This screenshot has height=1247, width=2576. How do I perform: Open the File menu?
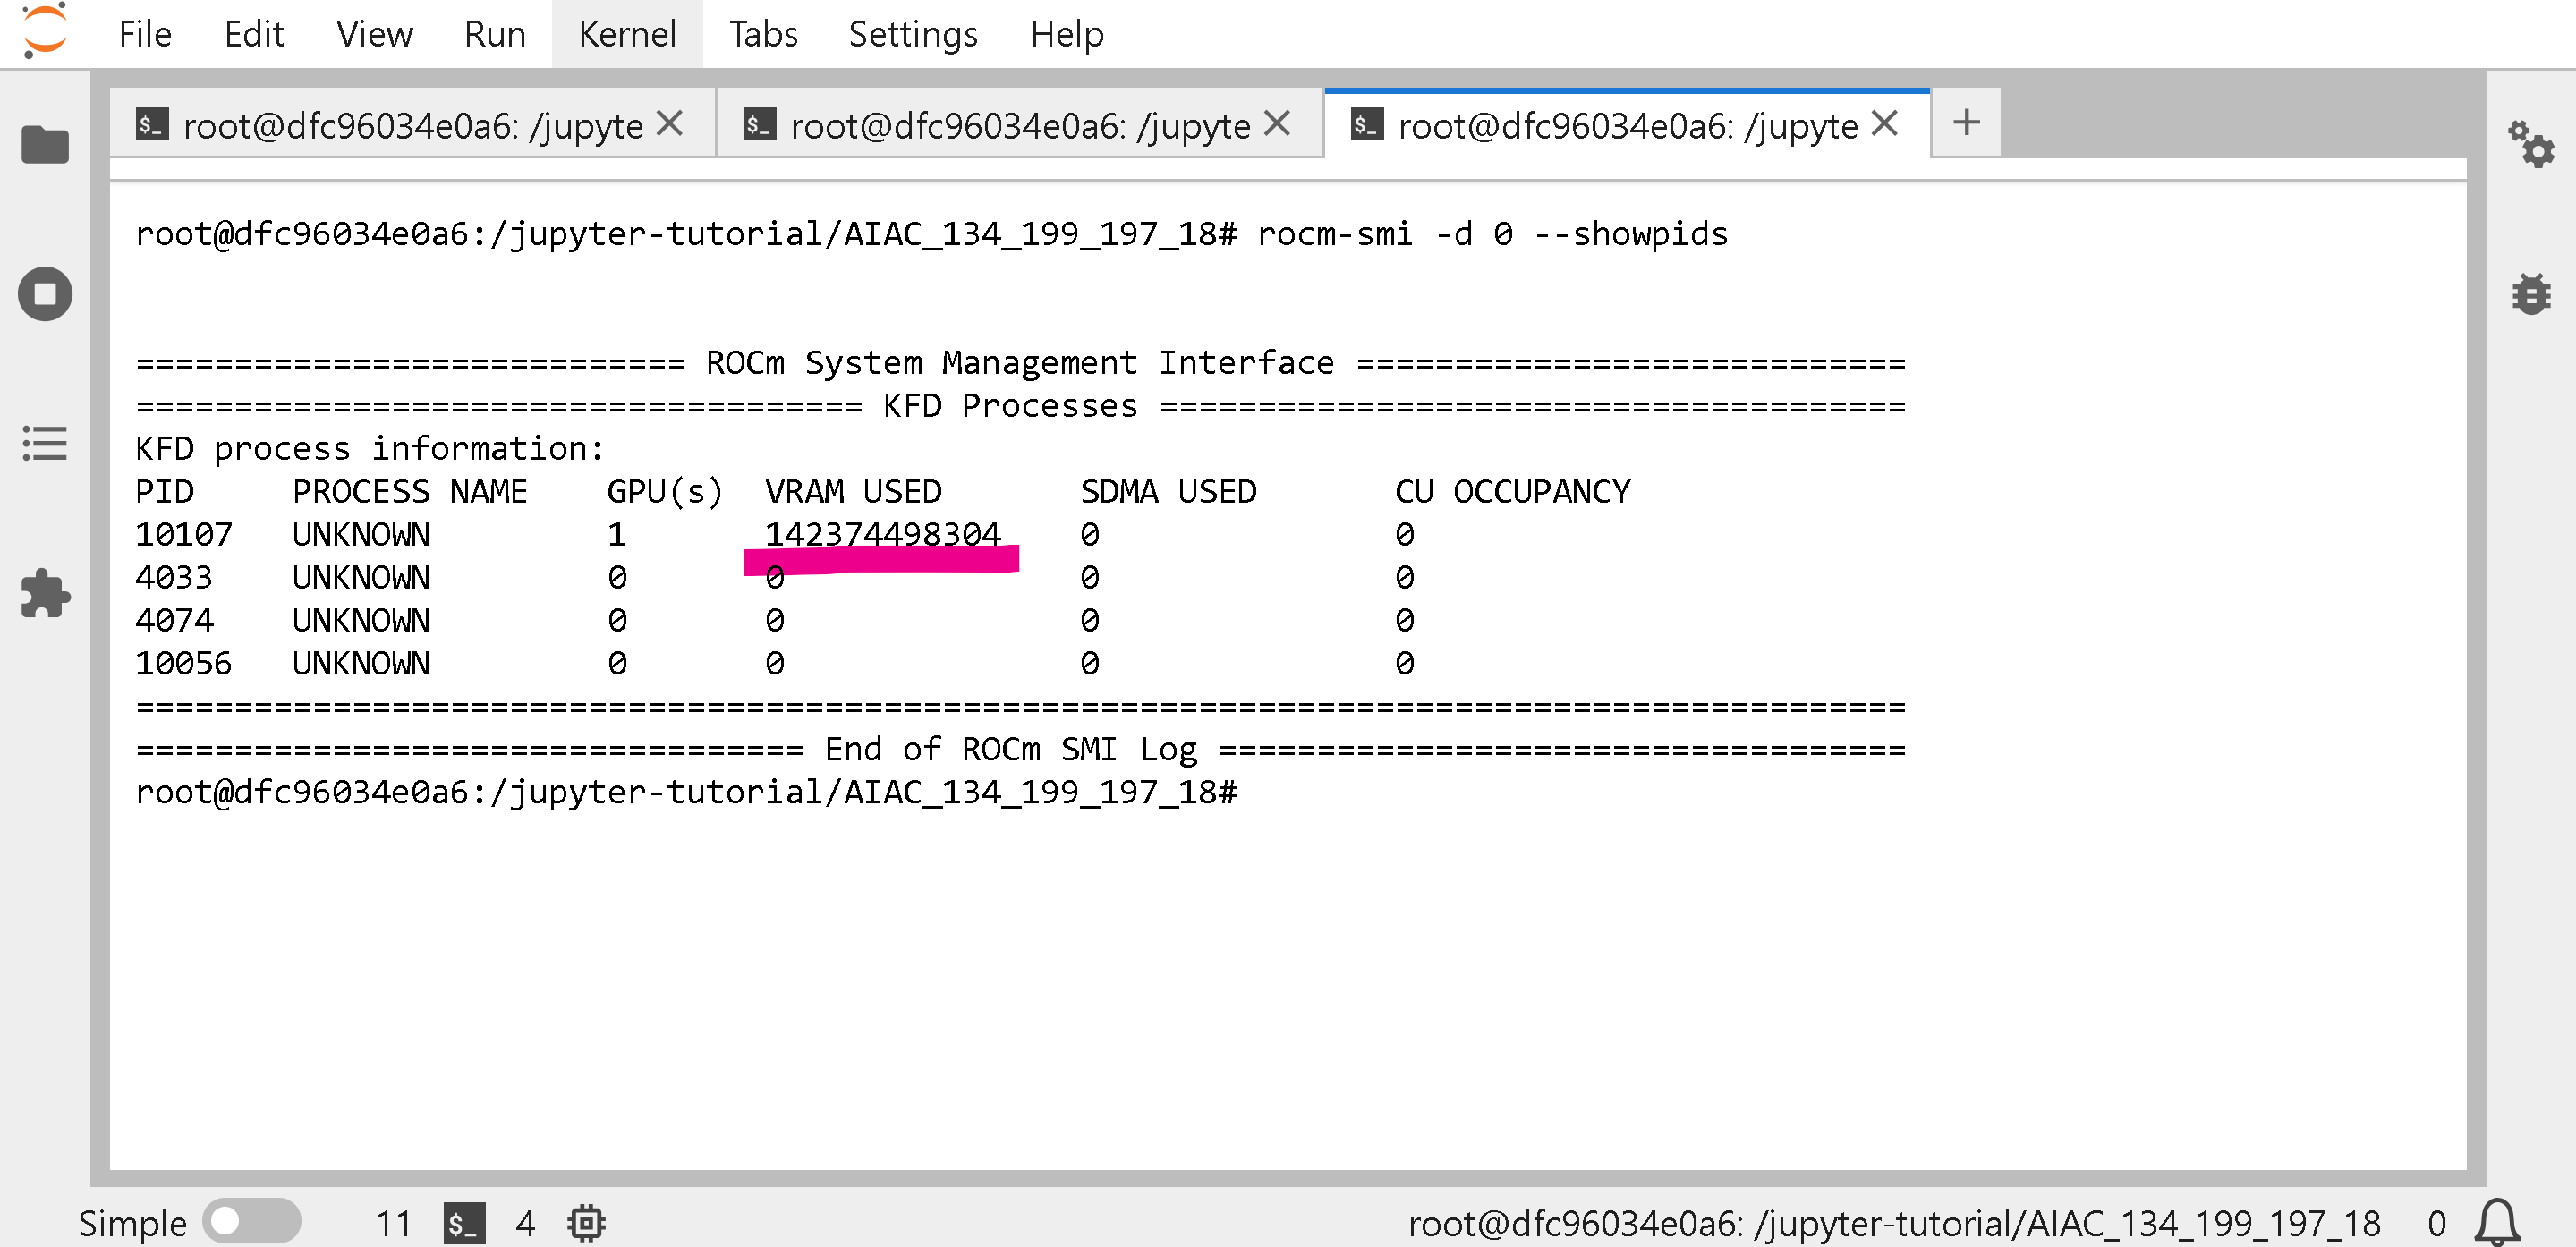pyautogui.click(x=145, y=34)
